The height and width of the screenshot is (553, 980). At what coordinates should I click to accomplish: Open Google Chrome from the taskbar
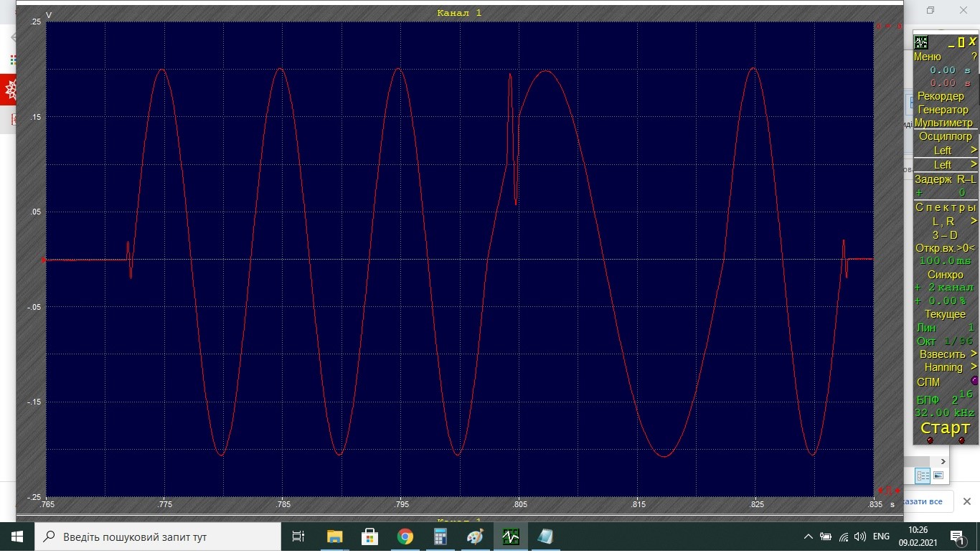pyautogui.click(x=405, y=537)
